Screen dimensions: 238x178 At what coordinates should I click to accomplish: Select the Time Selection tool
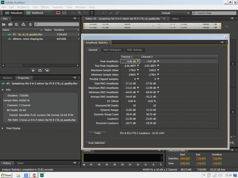(x=92, y=13)
